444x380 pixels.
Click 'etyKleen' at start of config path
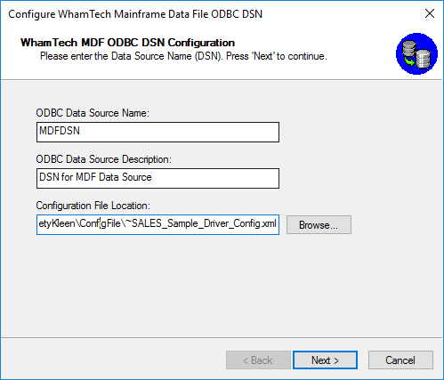[x=57, y=223]
